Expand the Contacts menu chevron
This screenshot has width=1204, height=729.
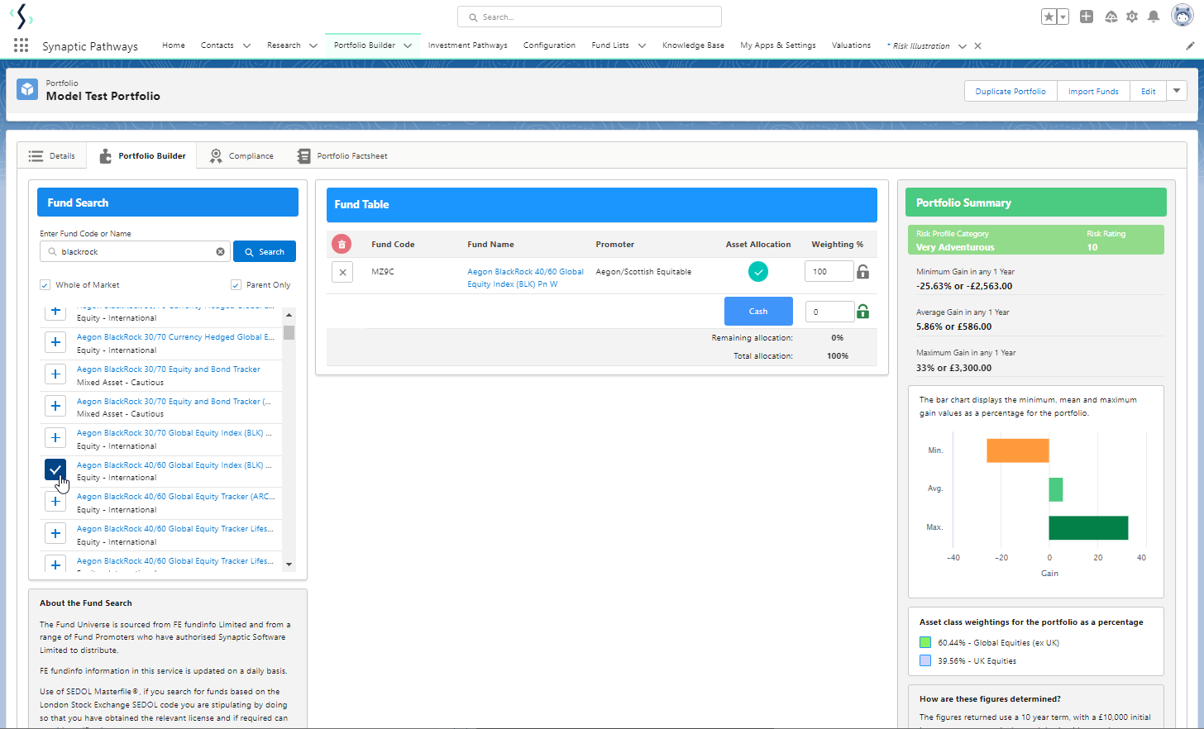point(246,46)
